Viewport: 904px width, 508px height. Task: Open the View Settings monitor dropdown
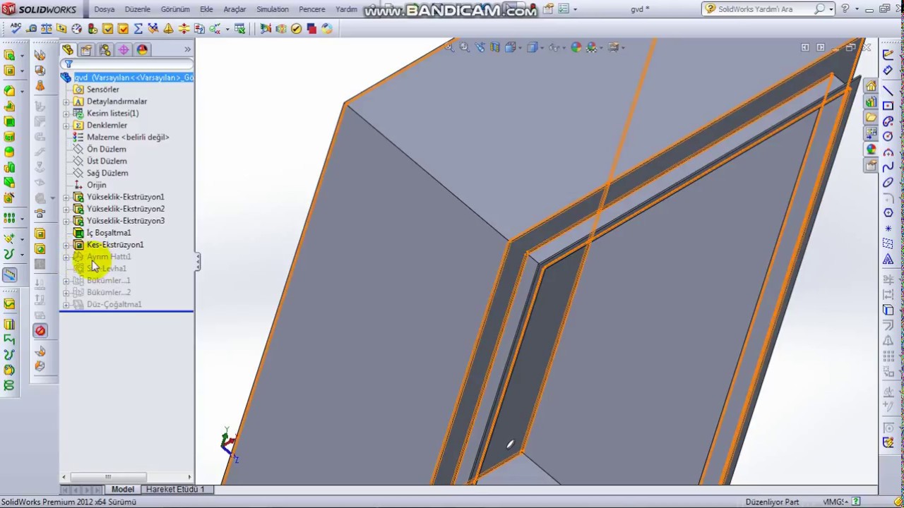pyautogui.click(x=615, y=47)
